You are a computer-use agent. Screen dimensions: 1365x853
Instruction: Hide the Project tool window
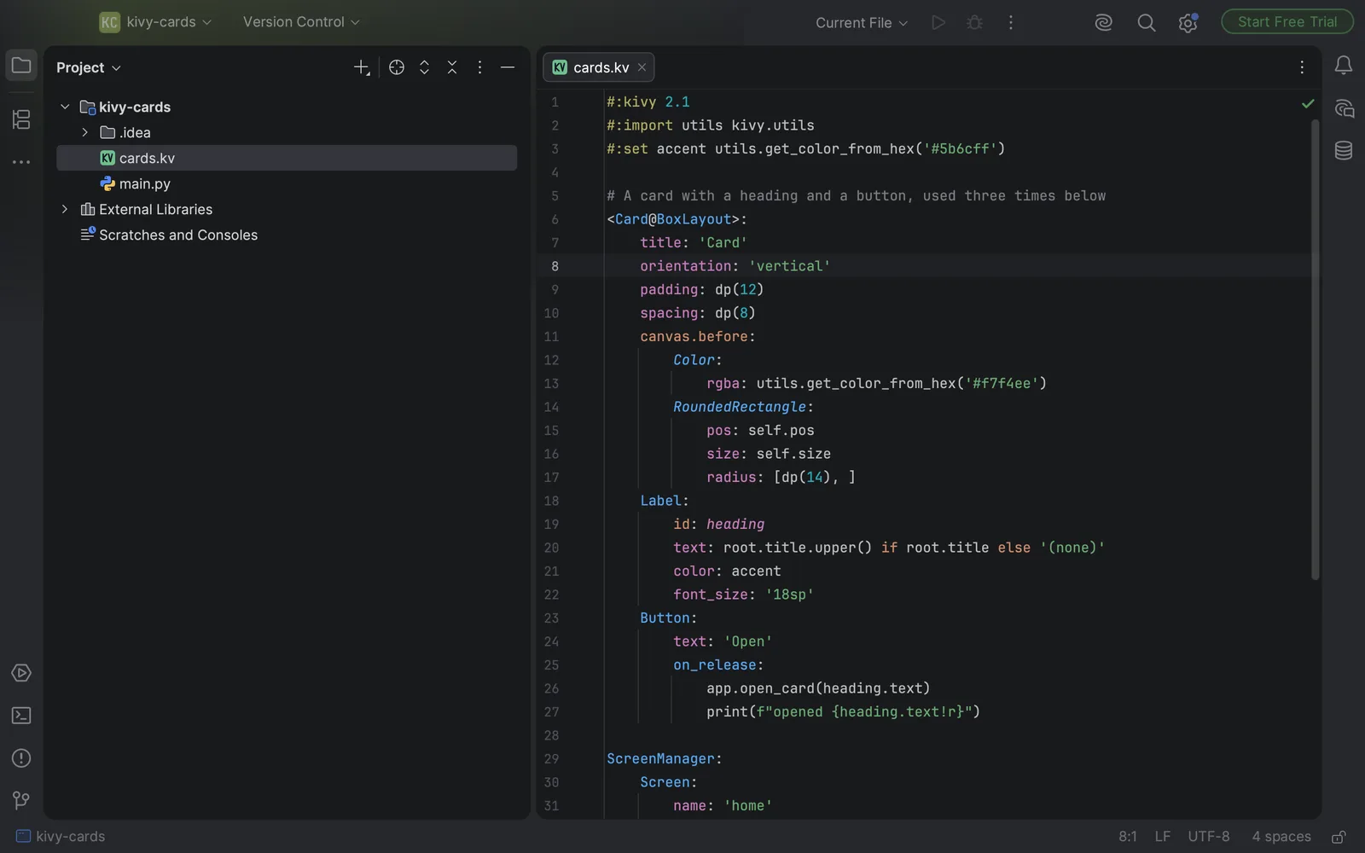click(508, 67)
